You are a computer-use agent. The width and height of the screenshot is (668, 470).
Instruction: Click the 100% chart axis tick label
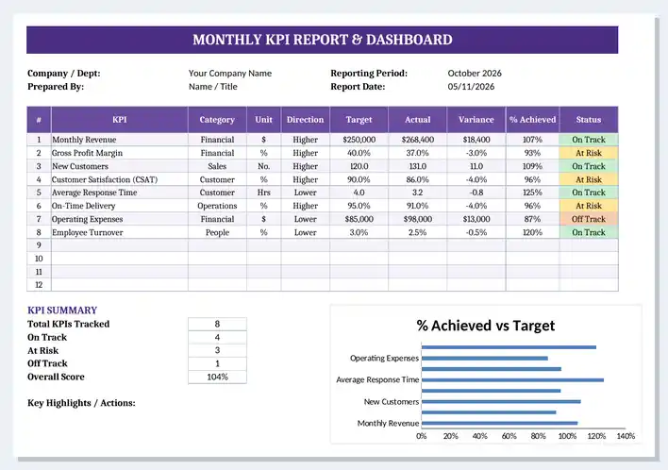[x=567, y=436]
